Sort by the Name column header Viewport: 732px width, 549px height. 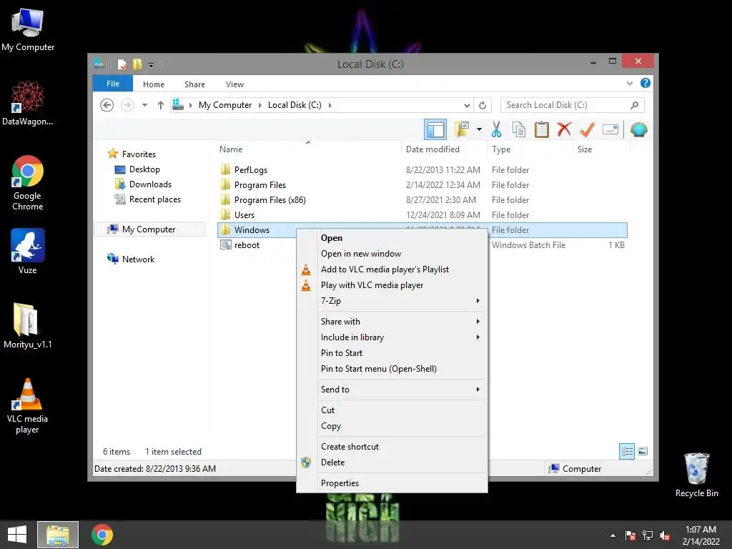231,149
